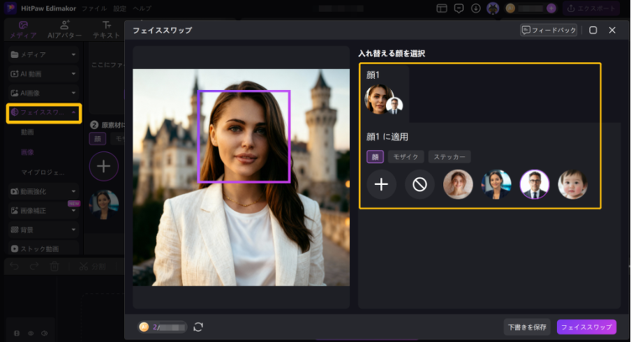The height and width of the screenshot is (342, 631).
Task: Select the man in suit face thumbnail
Action: [535, 185]
